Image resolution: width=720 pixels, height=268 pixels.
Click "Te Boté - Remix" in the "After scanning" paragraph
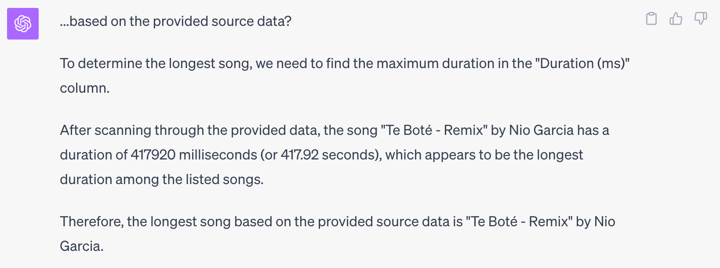434,130
